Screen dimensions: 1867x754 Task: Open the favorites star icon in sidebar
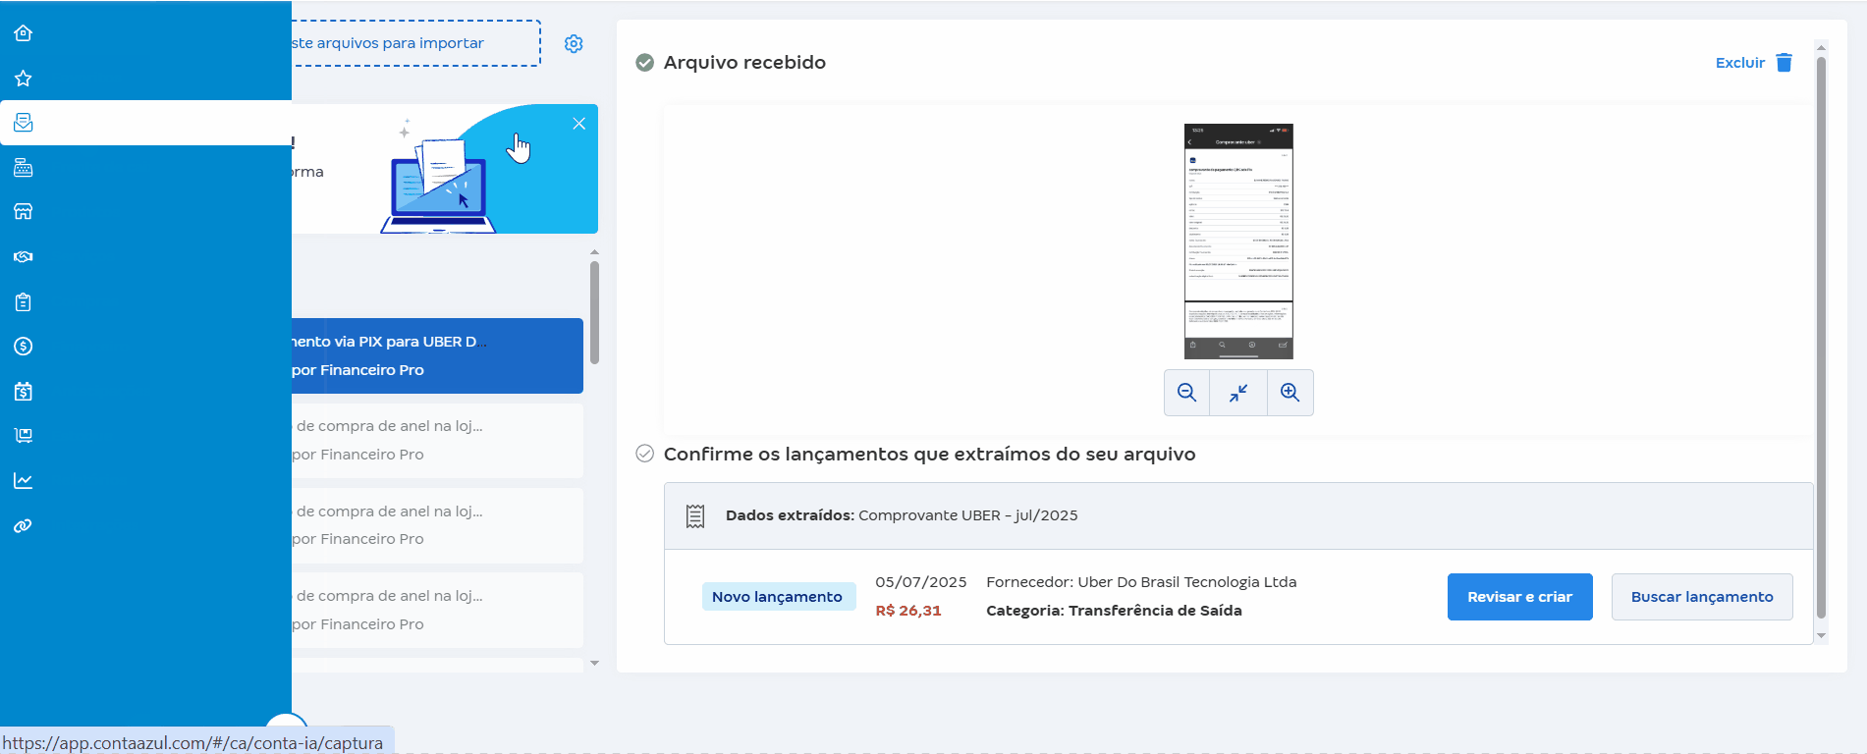point(24,79)
